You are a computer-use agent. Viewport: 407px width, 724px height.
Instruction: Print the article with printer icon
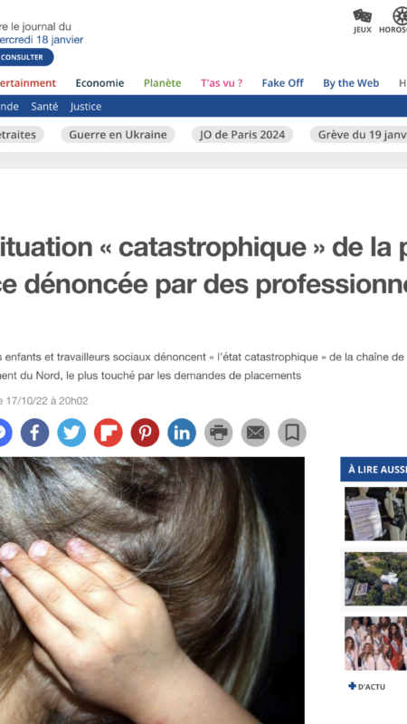[219, 433]
